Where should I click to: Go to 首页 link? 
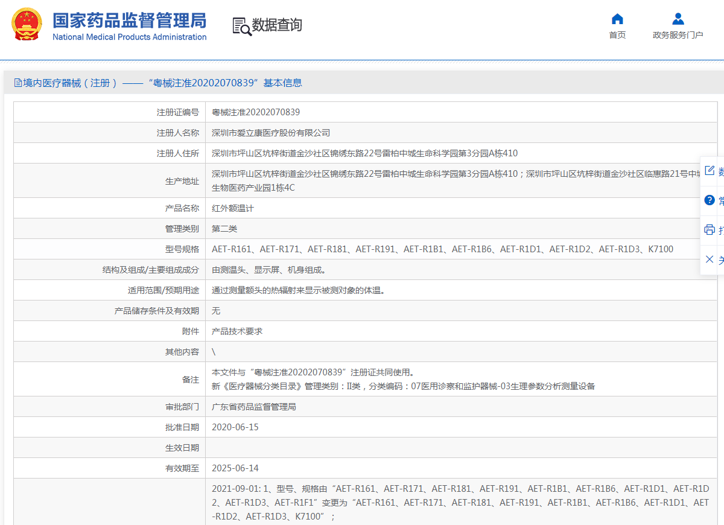617,35
